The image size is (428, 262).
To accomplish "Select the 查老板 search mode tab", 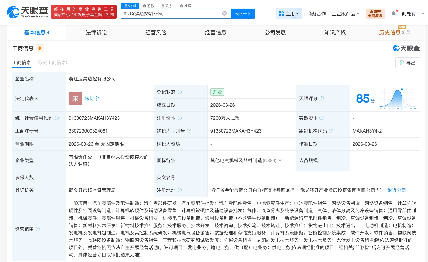I will (x=148, y=6).
